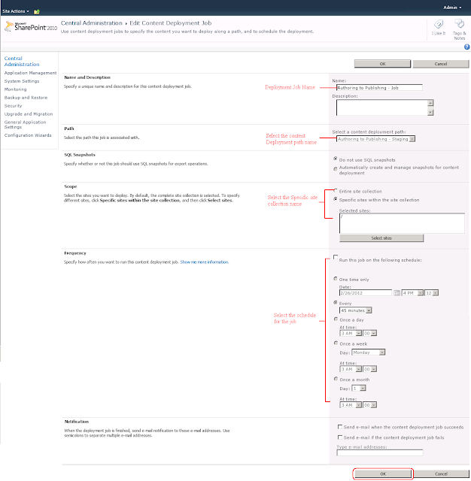This screenshot has width=471, height=481.
Task: Open Security in sidebar
Action: (14, 106)
